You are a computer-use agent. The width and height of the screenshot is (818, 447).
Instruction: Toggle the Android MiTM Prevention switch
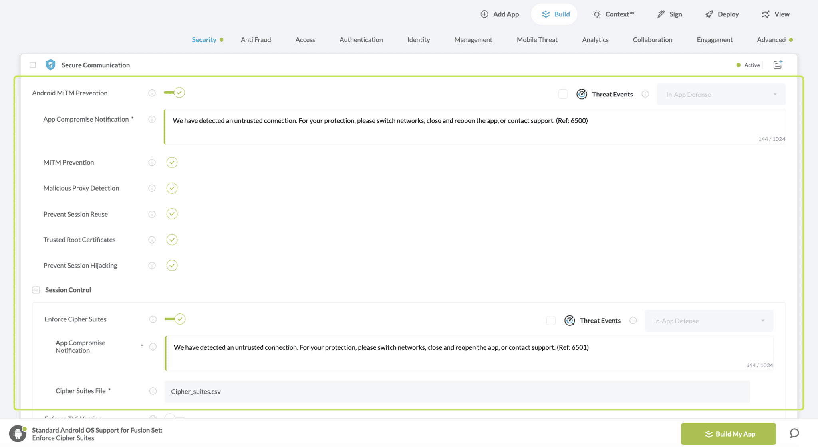pyautogui.click(x=175, y=93)
